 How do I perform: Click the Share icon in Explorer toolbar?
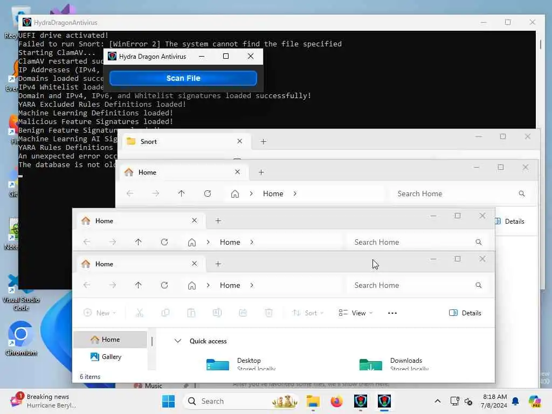243,313
